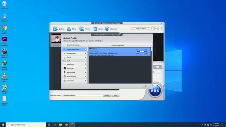226x127 pixels.
Task: Click the taskbar clock and date
Action: coord(216,125)
